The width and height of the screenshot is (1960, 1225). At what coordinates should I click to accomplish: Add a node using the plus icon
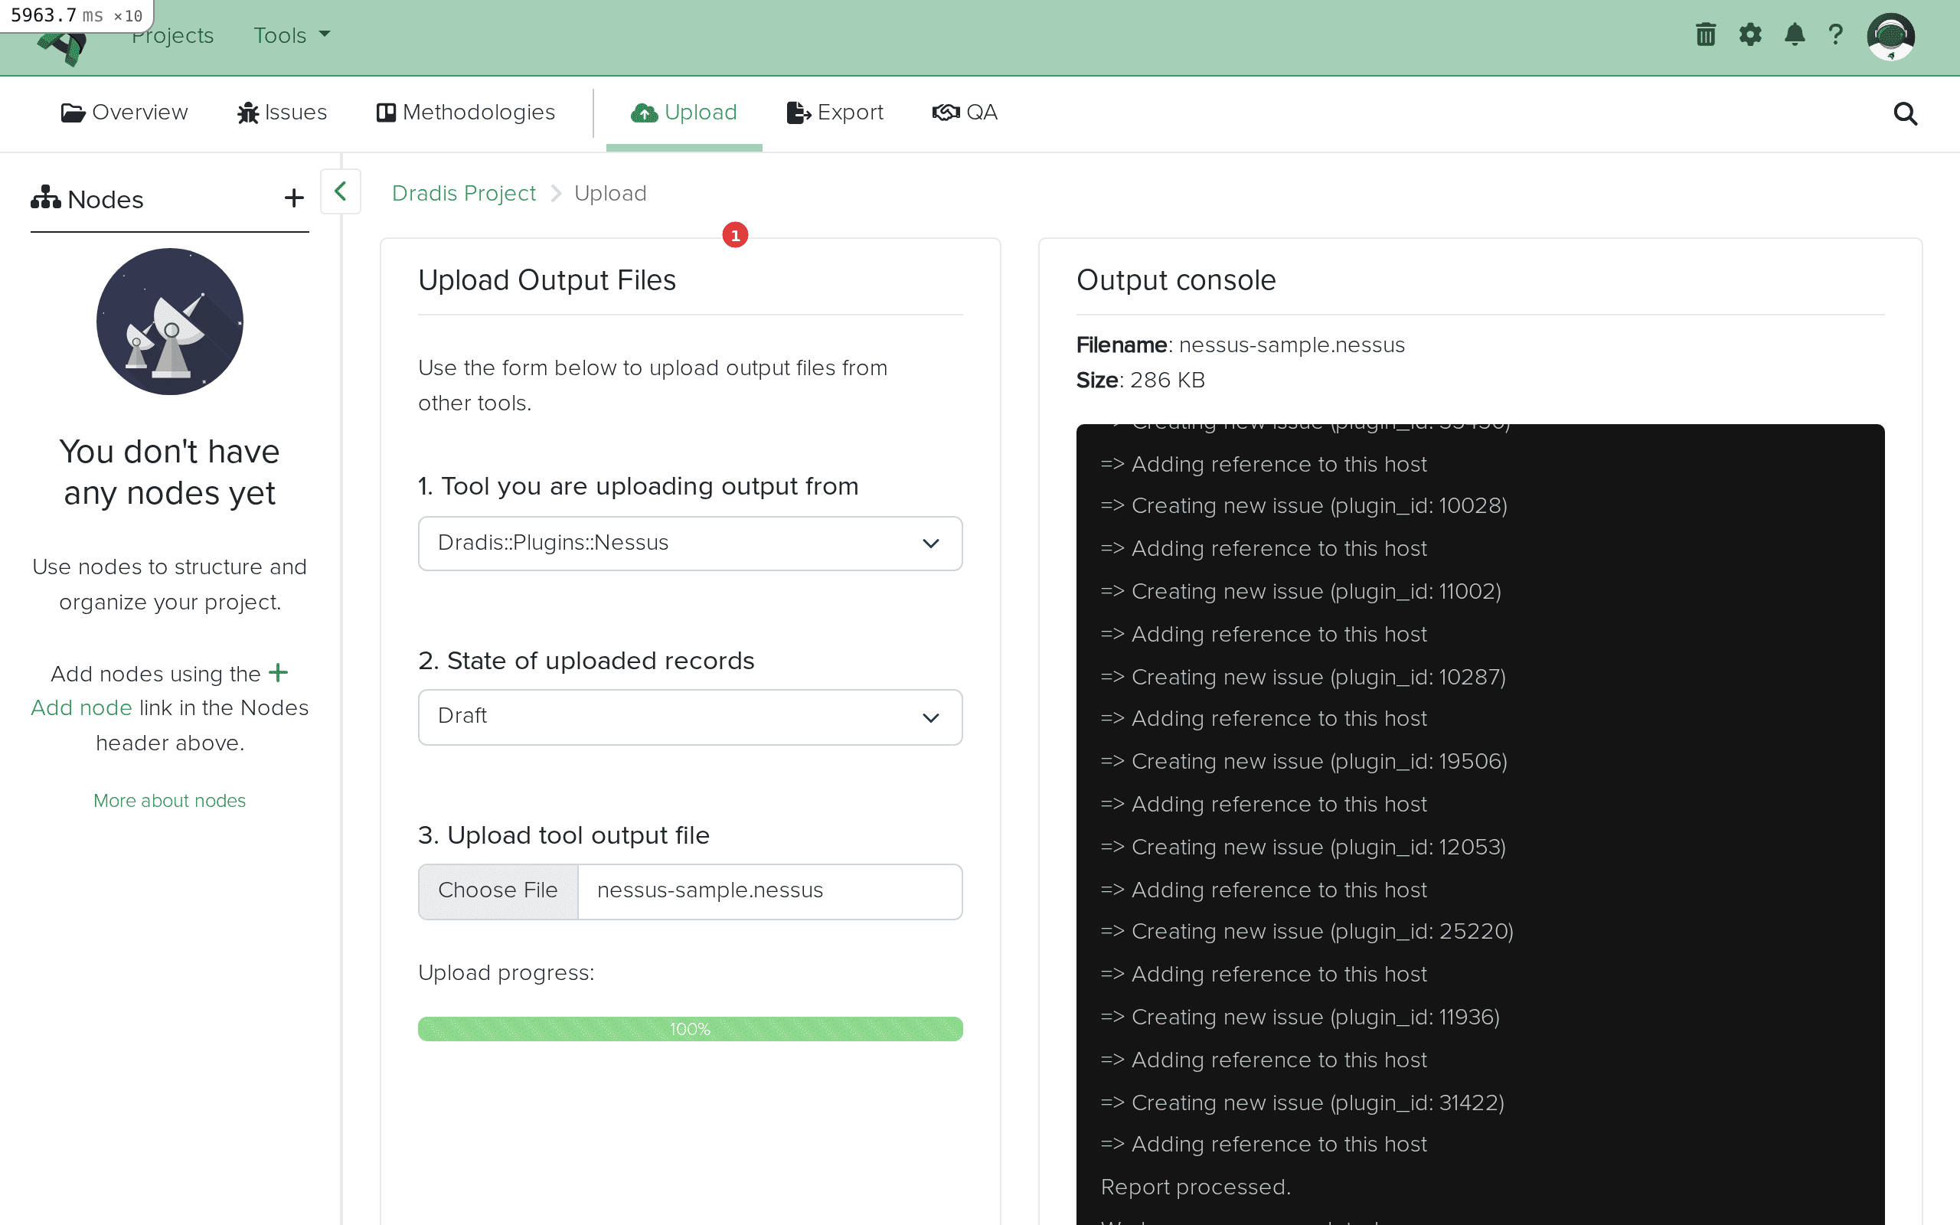(x=293, y=198)
